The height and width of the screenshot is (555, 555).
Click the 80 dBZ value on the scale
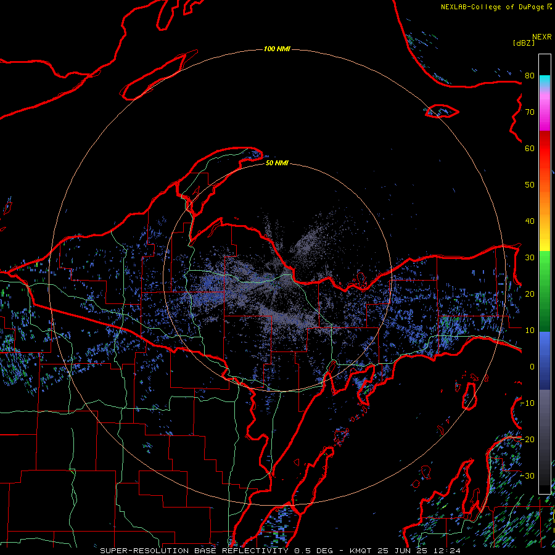530,76
